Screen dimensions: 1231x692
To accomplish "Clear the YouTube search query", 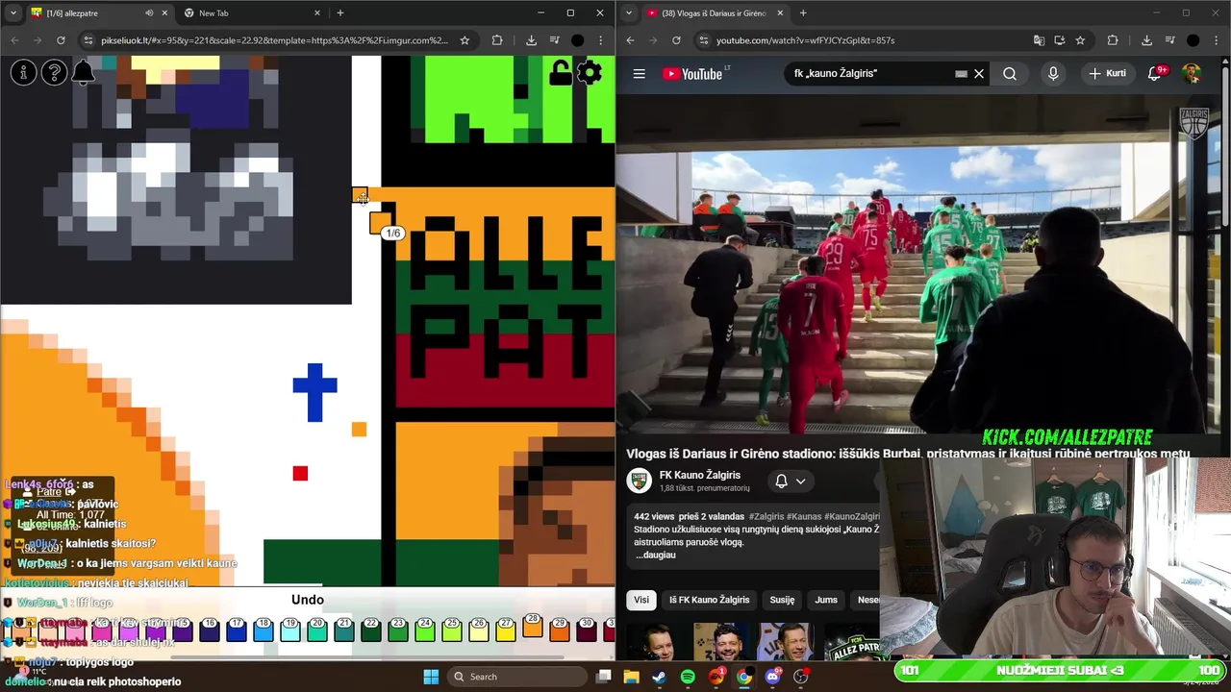I will (979, 73).
